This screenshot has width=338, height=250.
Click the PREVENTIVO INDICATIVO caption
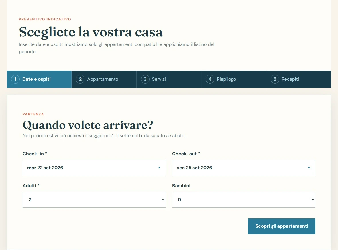45,19
